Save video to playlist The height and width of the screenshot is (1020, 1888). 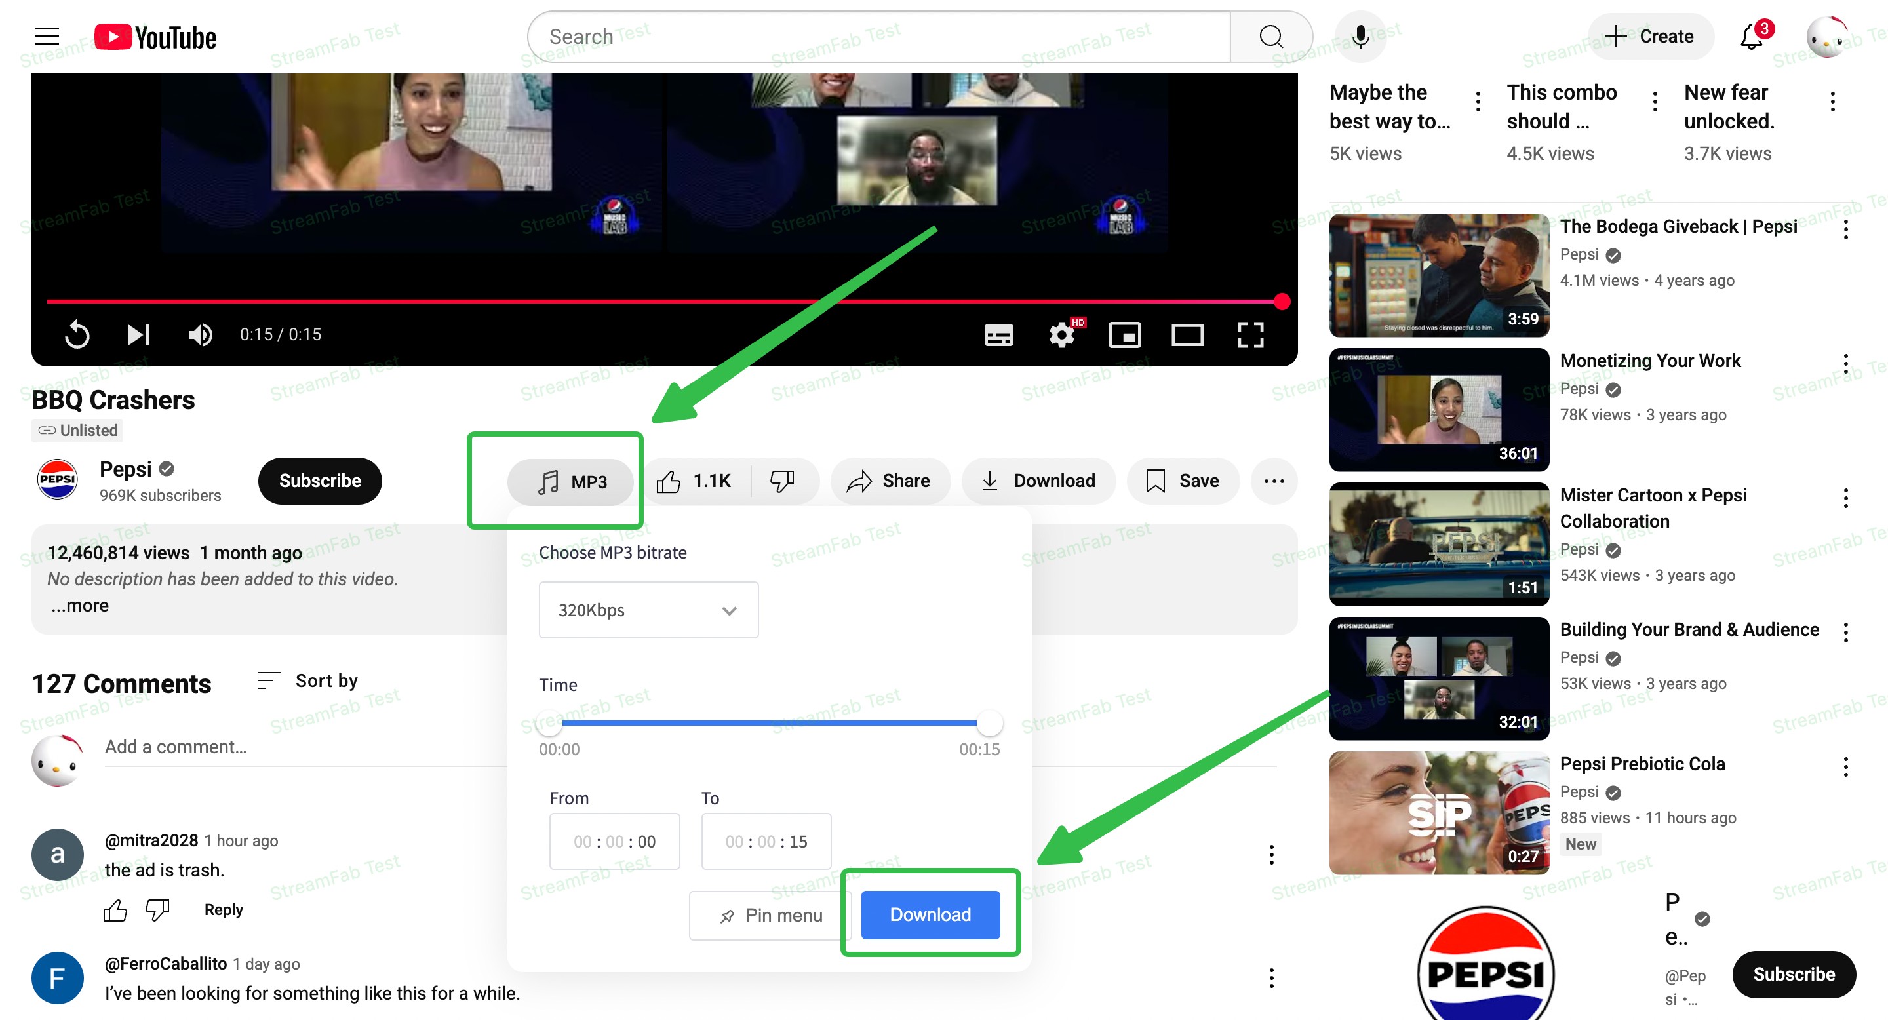tap(1183, 481)
